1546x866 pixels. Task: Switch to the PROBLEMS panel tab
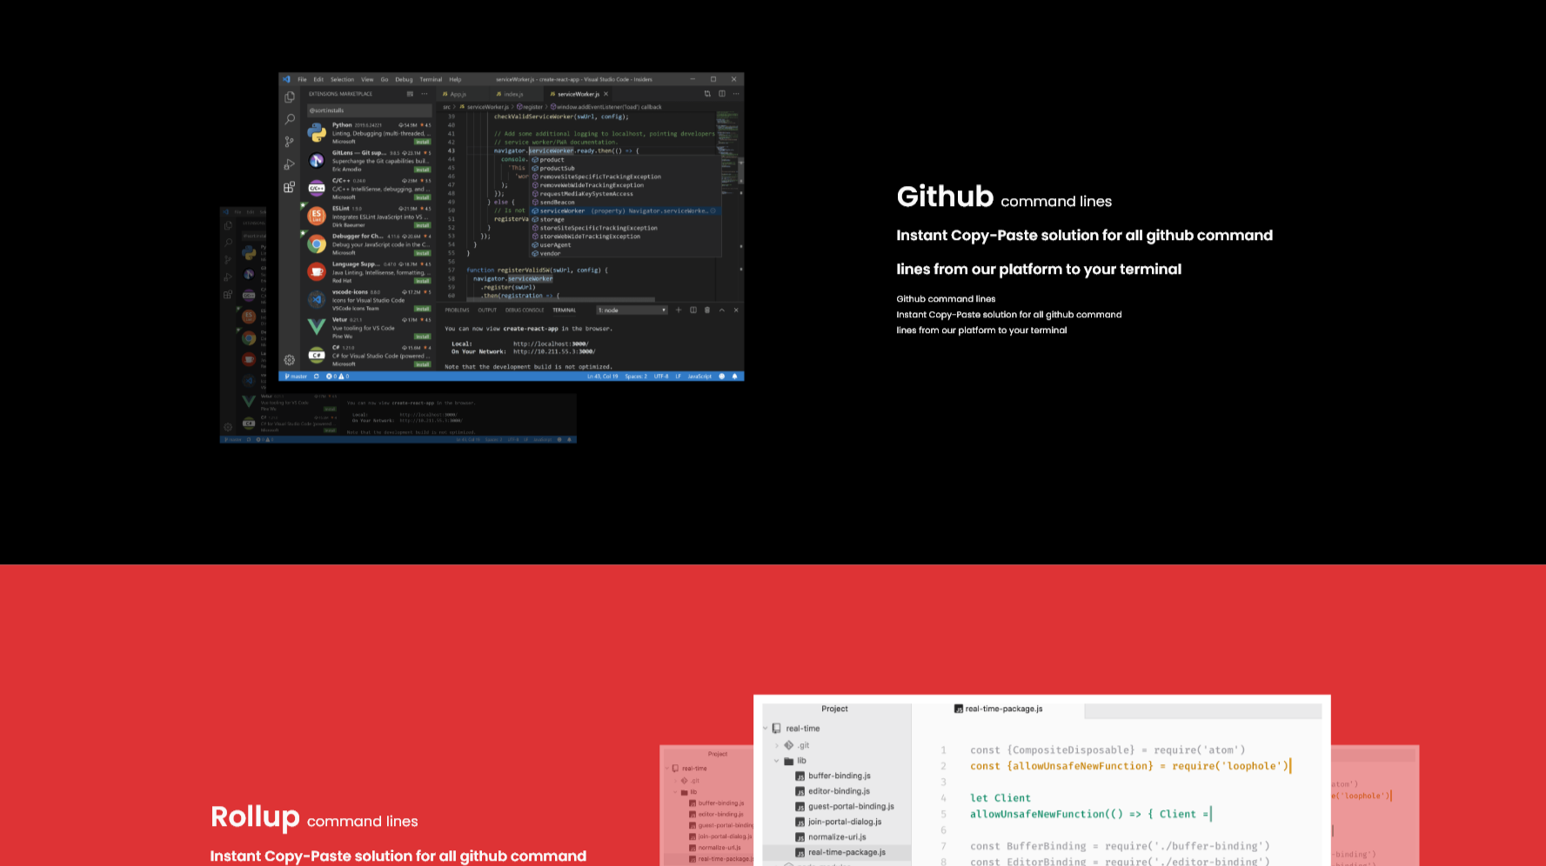point(457,310)
